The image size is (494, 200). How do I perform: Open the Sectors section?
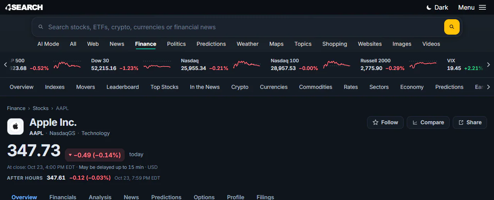coord(379,87)
